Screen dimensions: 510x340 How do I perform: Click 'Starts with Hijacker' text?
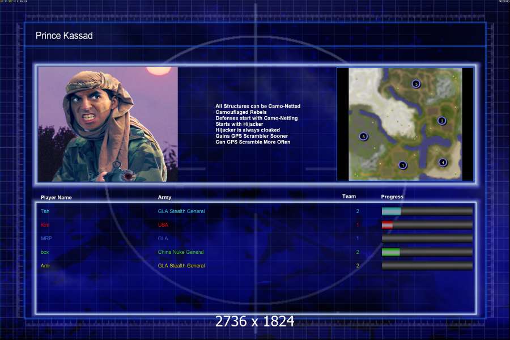(239, 124)
